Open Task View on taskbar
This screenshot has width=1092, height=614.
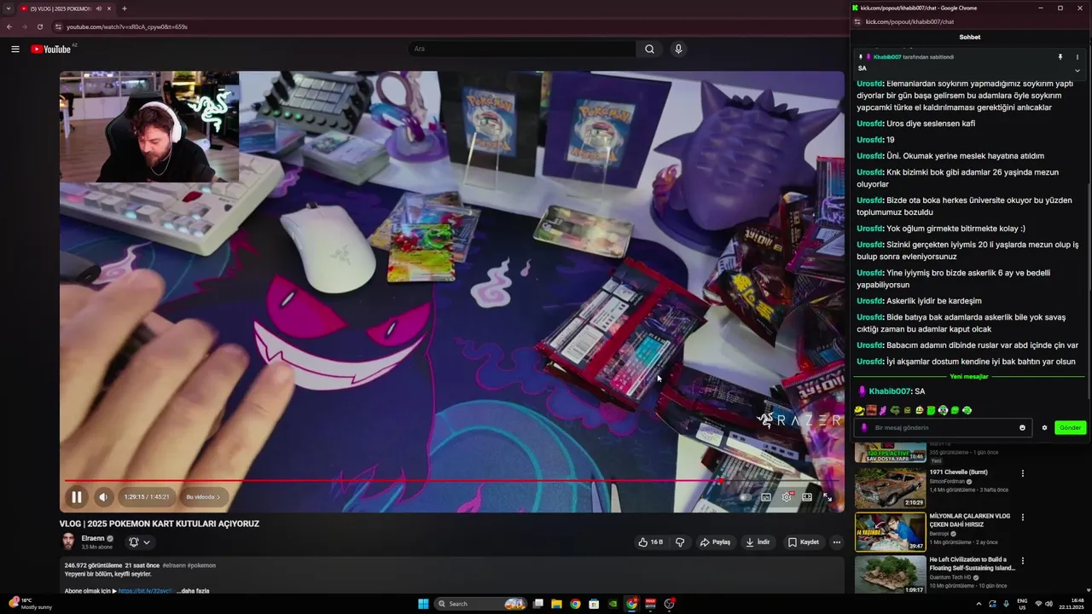(537, 604)
